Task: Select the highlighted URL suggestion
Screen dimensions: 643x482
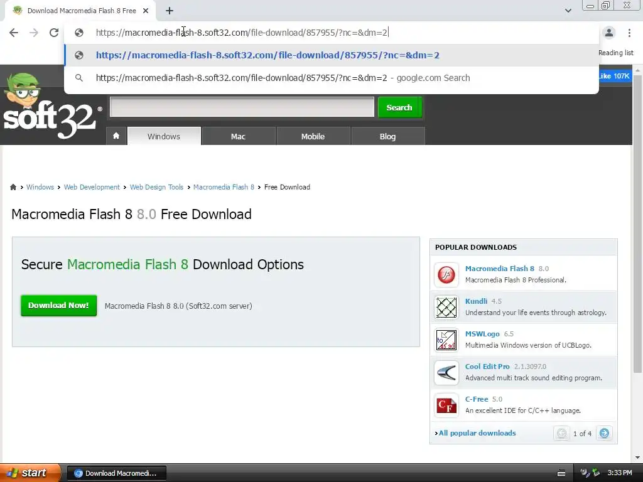Action: [332, 55]
